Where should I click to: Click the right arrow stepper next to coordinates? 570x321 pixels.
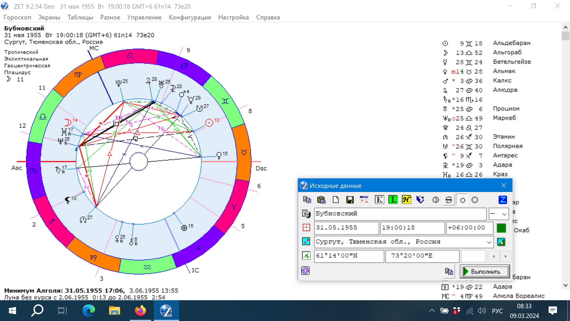coord(506,256)
